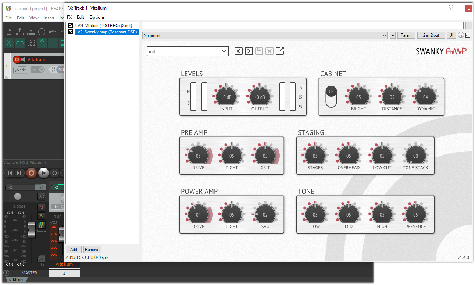Open the Insert menu in REAPER
Screen dimensions: 475x285
(49, 18)
